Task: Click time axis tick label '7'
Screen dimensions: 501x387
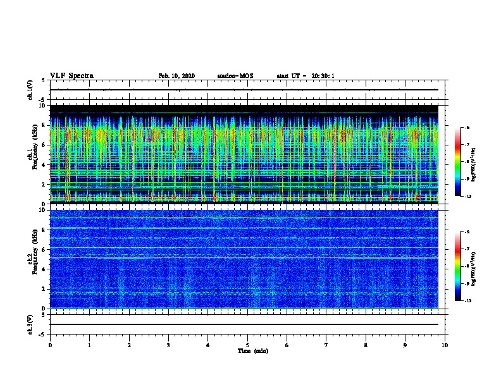Action: pos(326,345)
